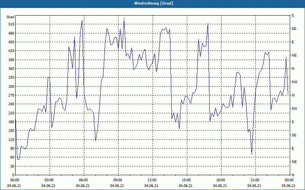Pick the 390 y-axis tick label
This screenshot has width=305, height=190.
coord(11,60)
